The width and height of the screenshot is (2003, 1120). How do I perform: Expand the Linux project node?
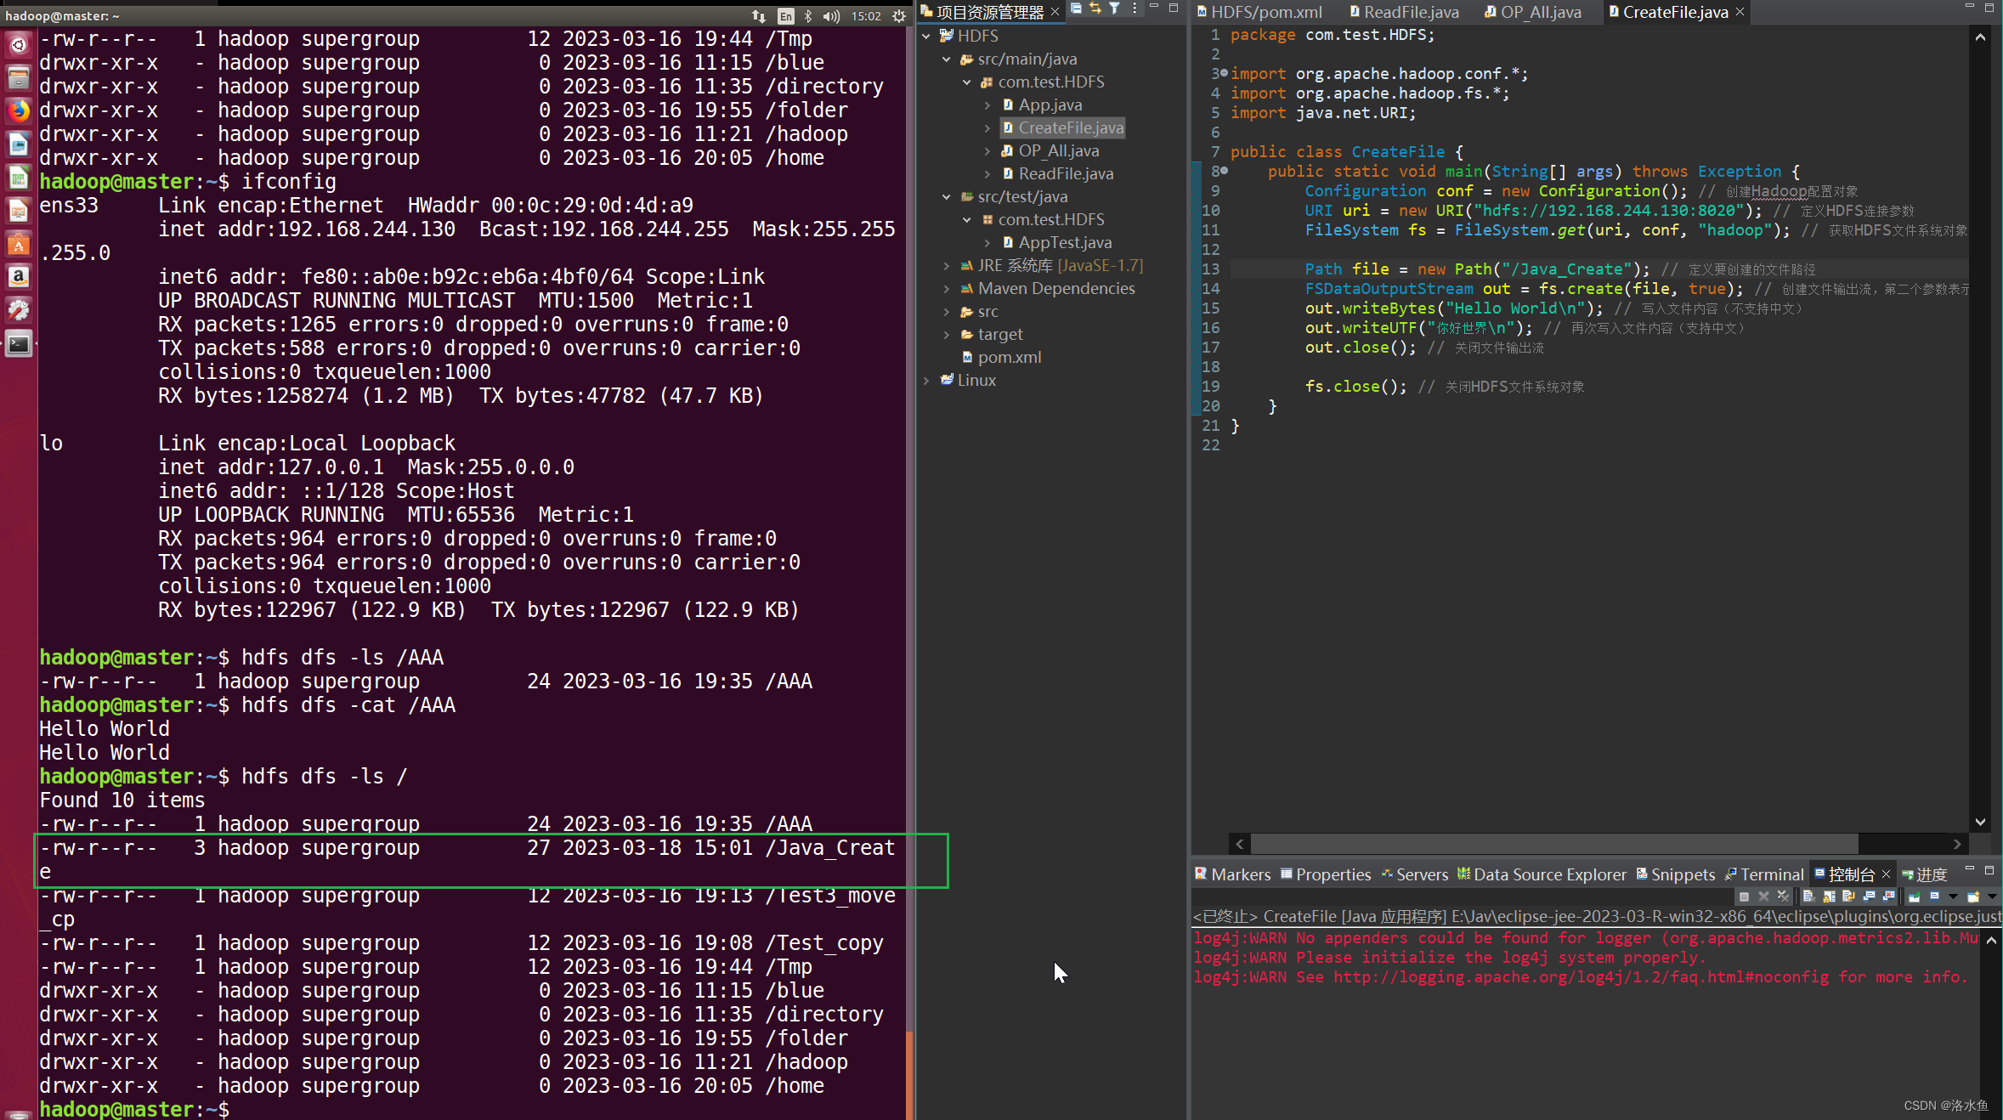926,380
